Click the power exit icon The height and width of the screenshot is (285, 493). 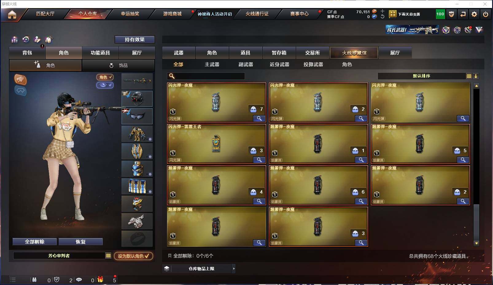(486, 14)
